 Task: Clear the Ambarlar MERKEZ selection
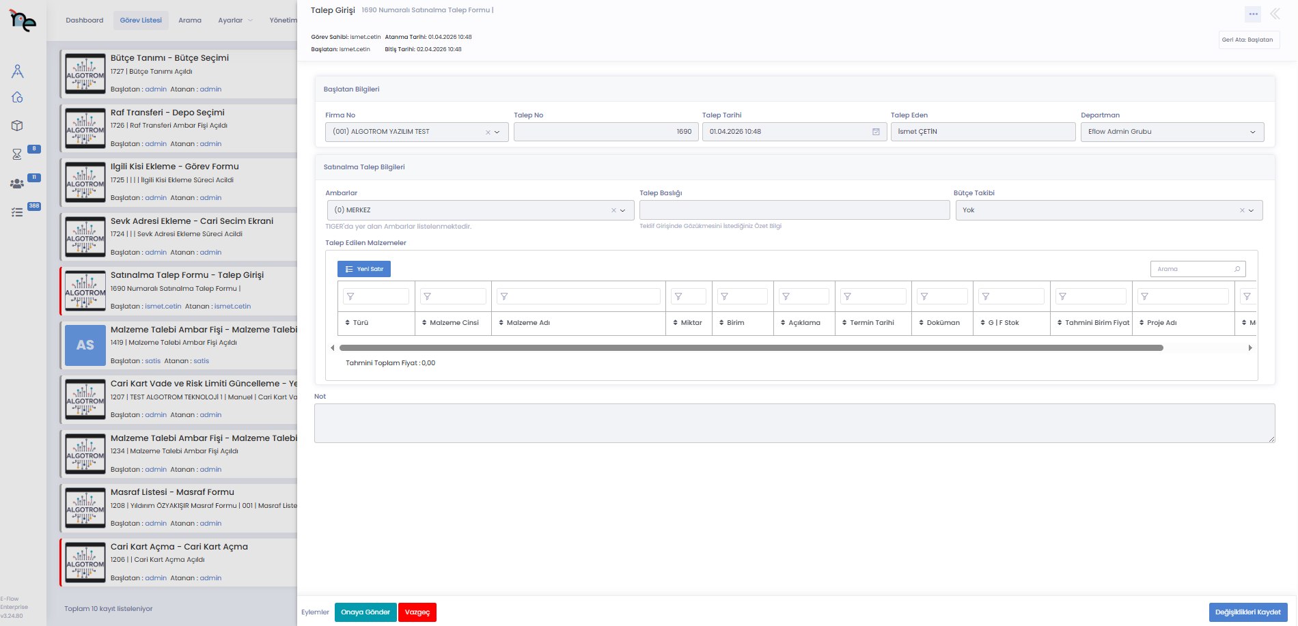click(613, 210)
